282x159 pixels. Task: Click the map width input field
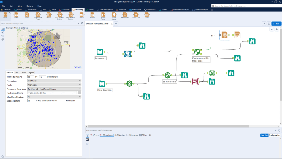(x=31, y=77)
